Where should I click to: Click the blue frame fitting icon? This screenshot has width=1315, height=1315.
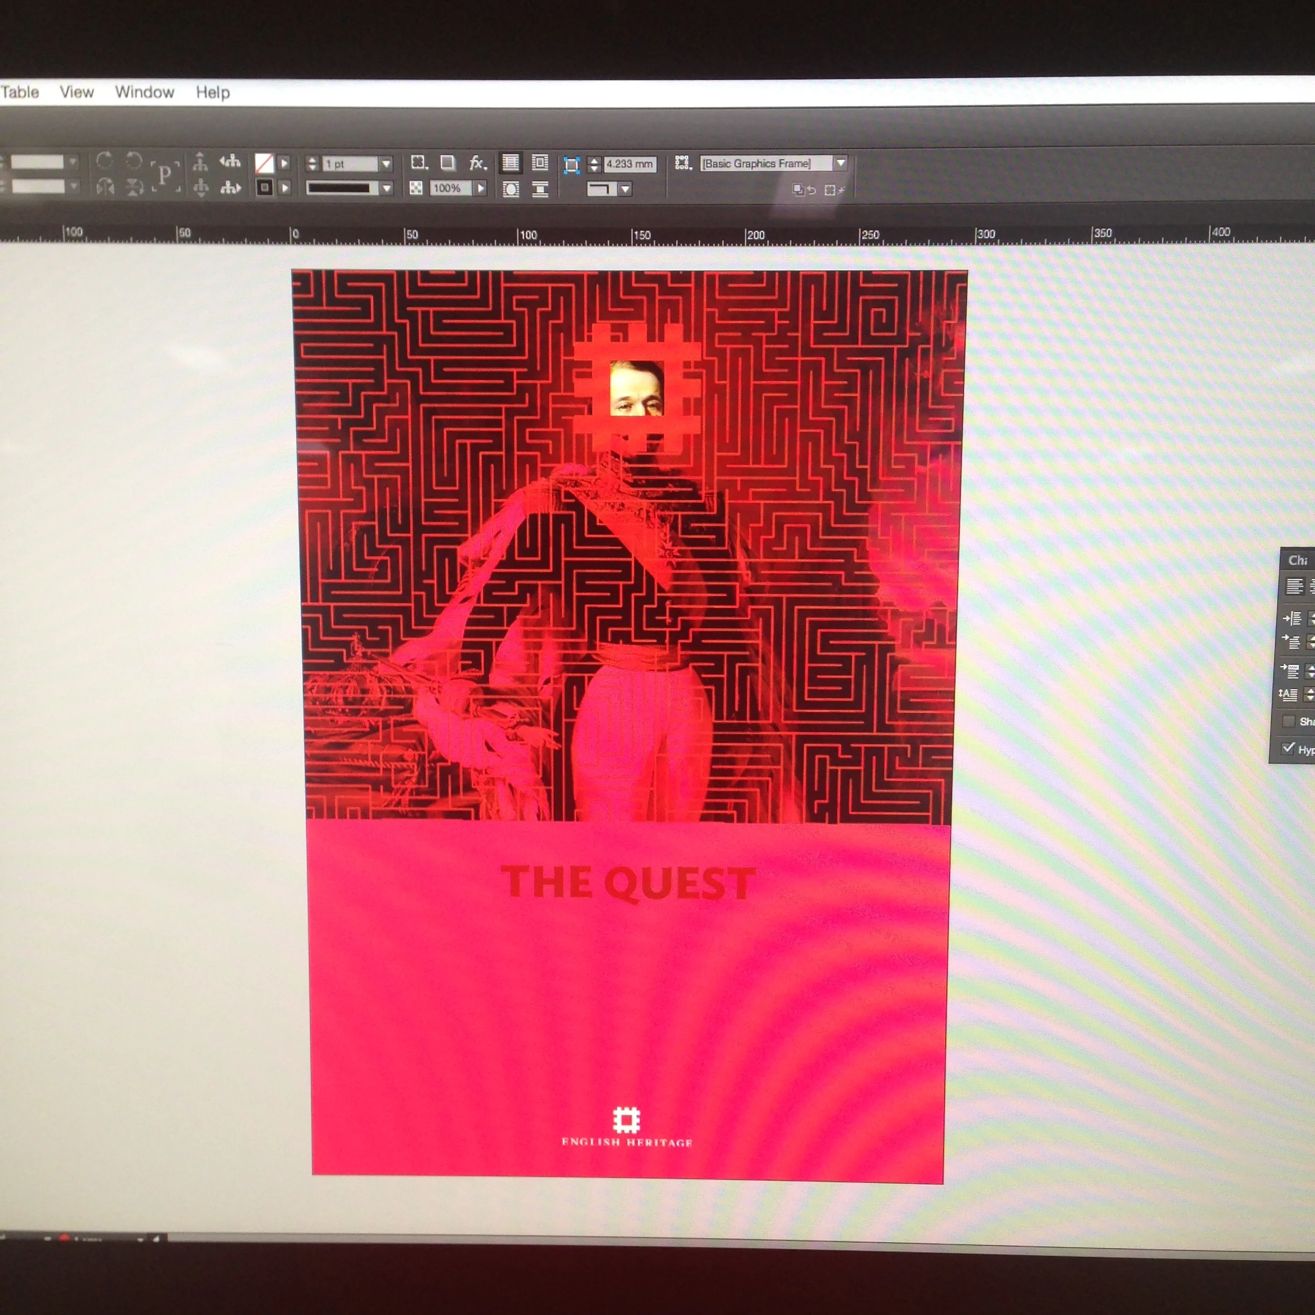[572, 165]
